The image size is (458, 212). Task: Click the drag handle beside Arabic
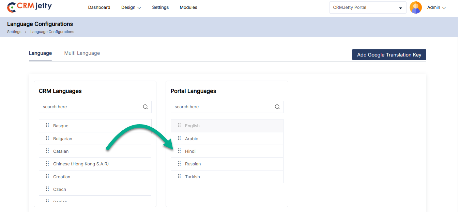pos(179,138)
